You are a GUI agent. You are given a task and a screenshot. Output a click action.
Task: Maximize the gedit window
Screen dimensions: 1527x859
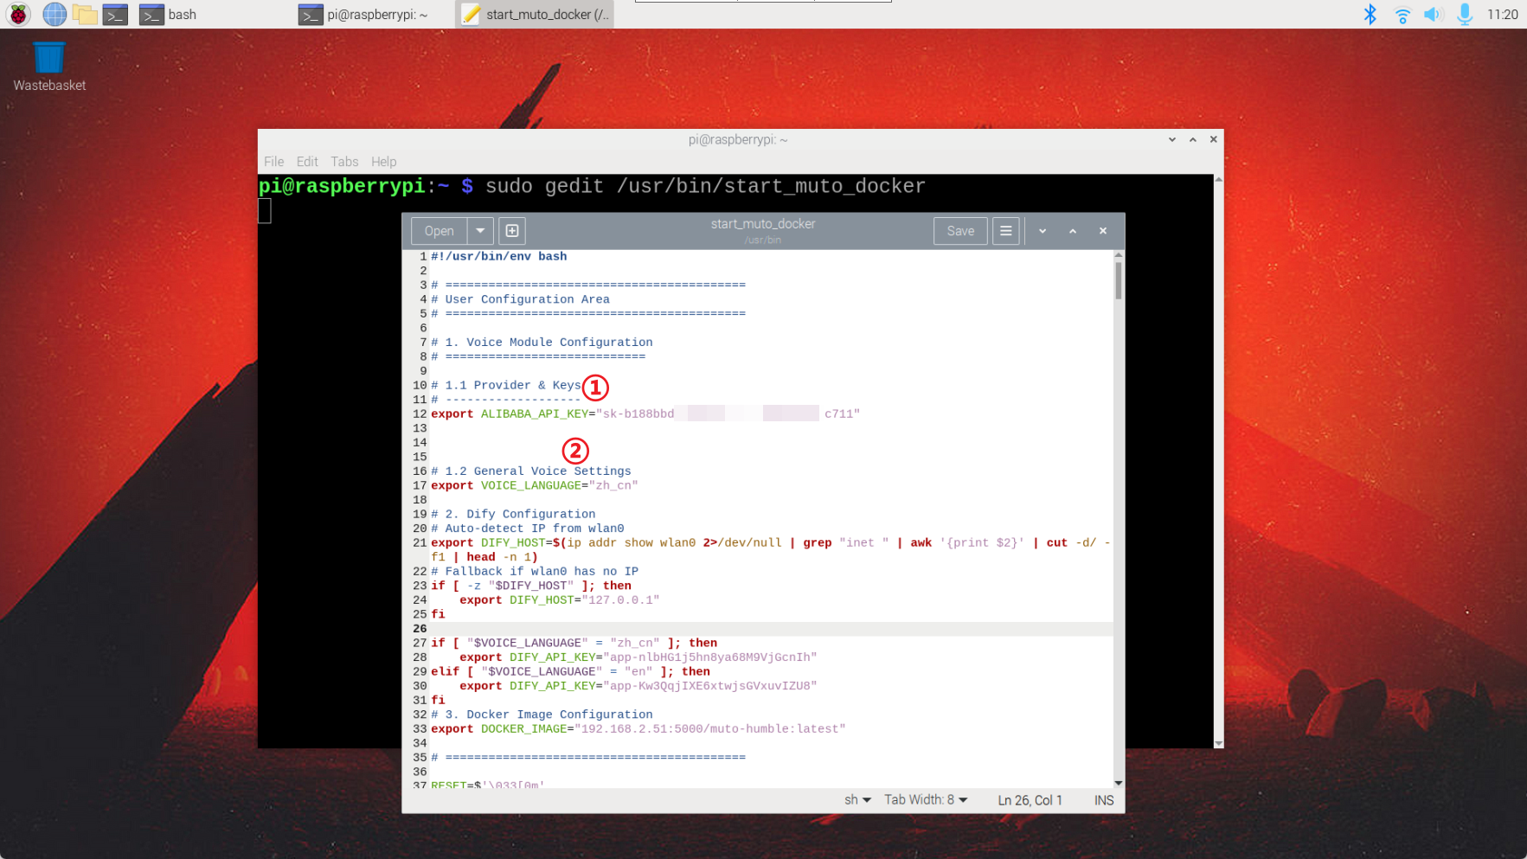pyautogui.click(x=1073, y=231)
